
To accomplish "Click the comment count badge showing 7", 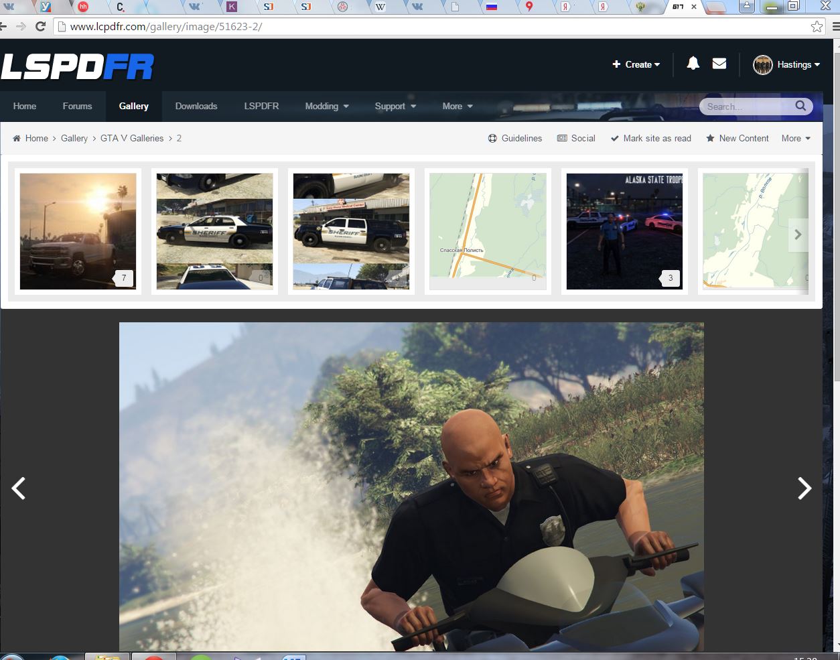I will coord(124,278).
